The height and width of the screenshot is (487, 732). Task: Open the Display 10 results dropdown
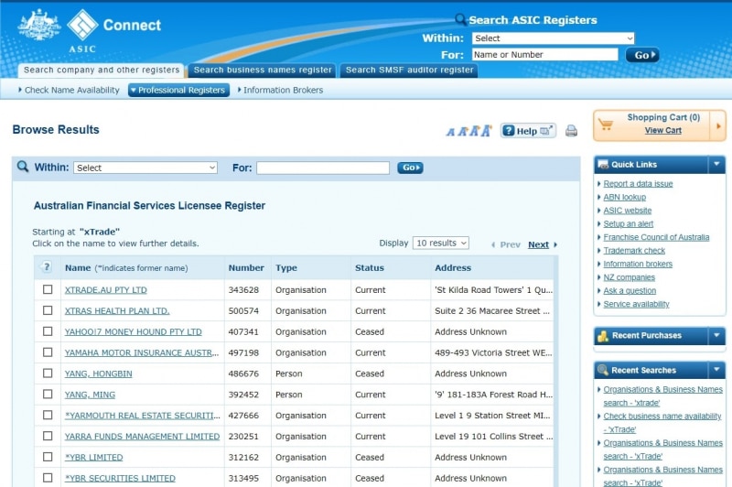coord(441,243)
